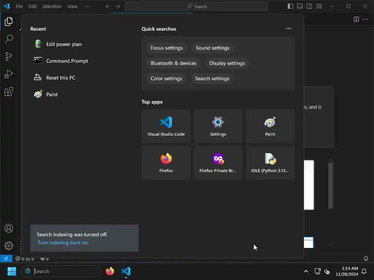Open the VS Code Search view icon
Image resolution: width=374 pixels, height=280 pixels.
[x=9, y=39]
